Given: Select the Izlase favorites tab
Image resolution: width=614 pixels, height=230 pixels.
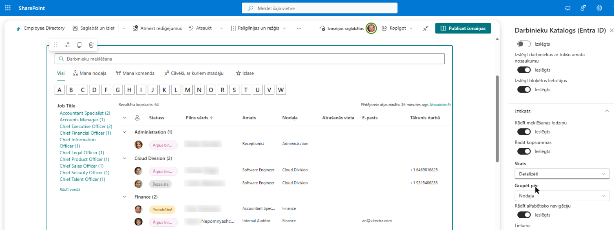Looking at the screenshot, I should pyautogui.click(x=245, y=73).
